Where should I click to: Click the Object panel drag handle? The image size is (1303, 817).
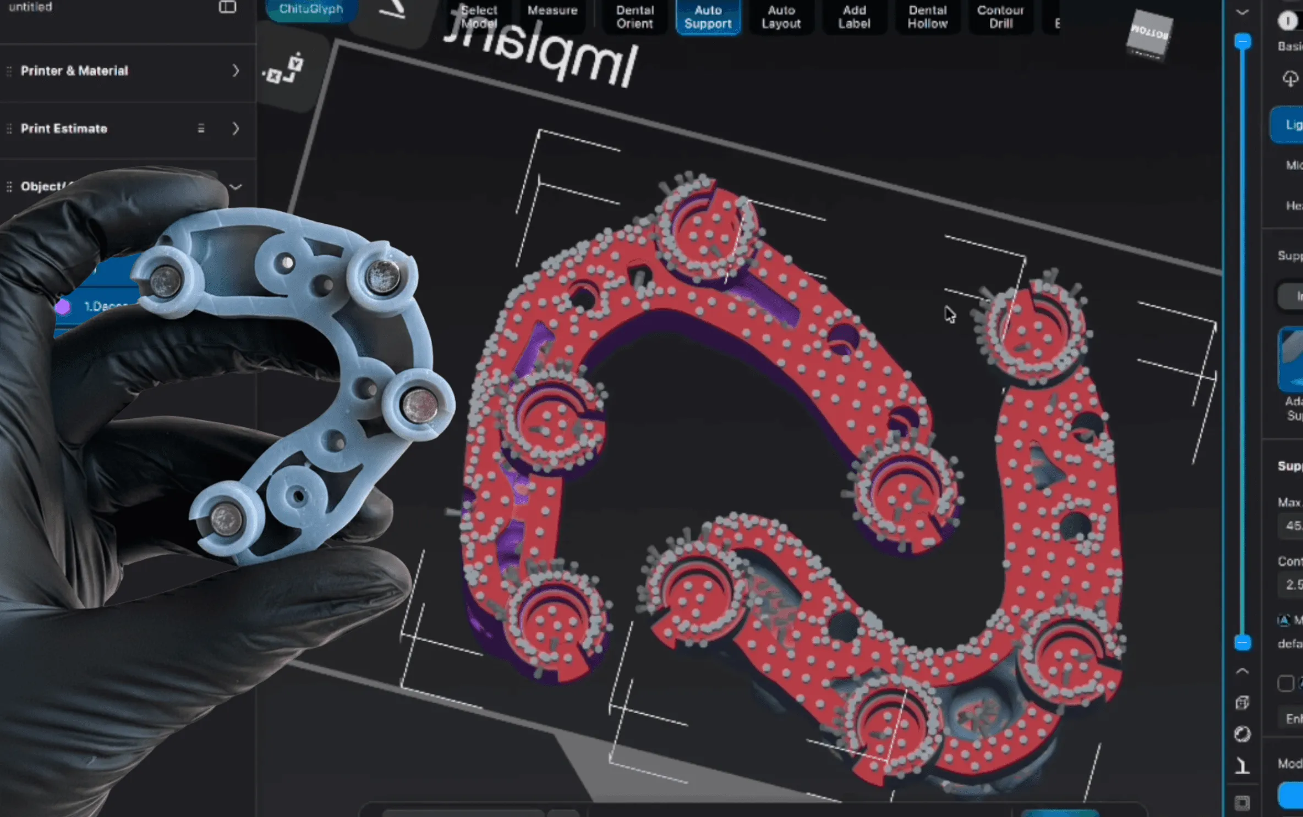tap(9, 186)
